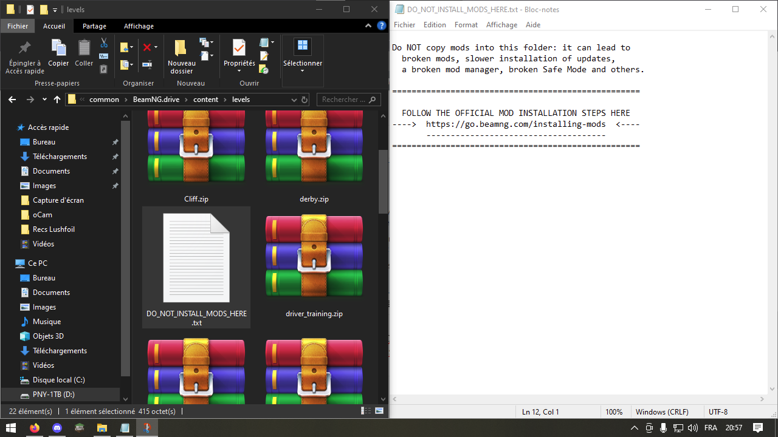778x437 pixels.
Task: Open the address bar history dropdown
Action: click(295, 100)
